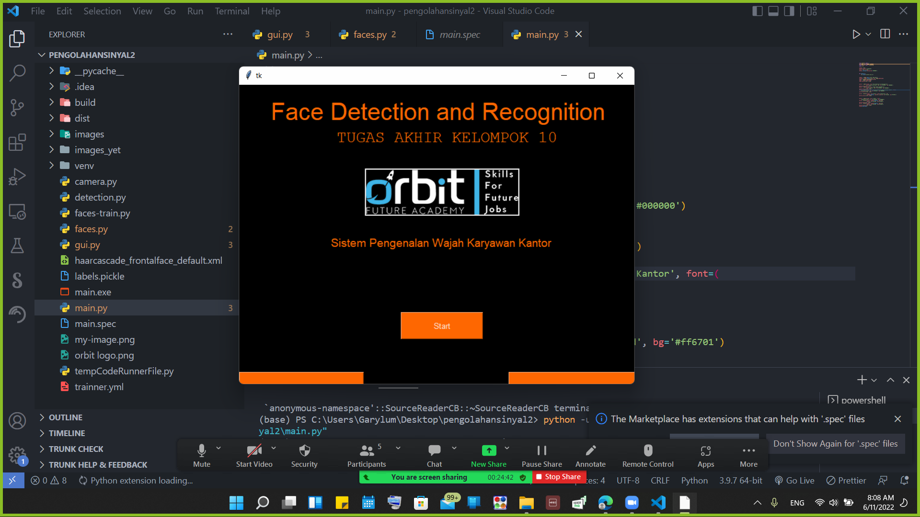Open the Testing flask view
This screenshot has height=517, width=920.
17,246
